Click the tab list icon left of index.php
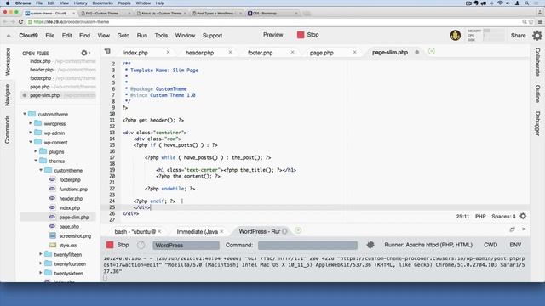The image size is (545, 306). point(107,51)
